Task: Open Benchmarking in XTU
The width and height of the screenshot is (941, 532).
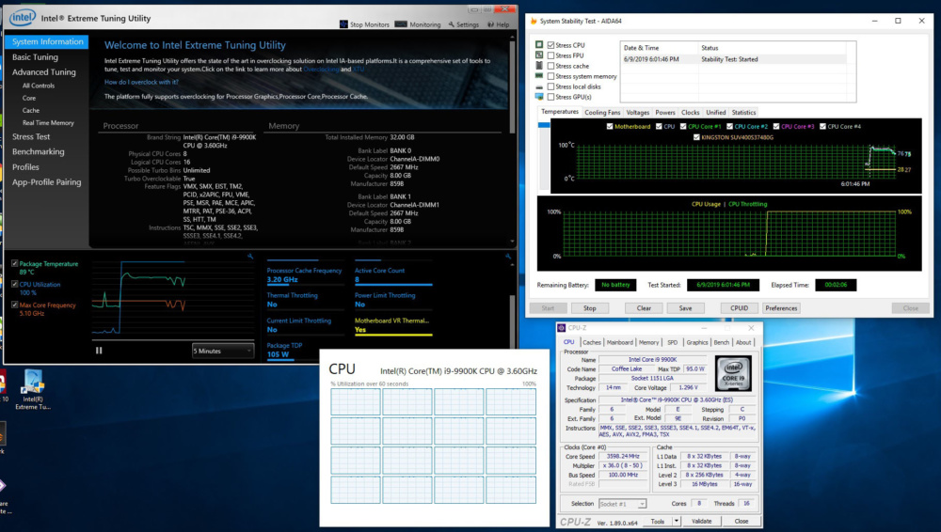Action: coord(38,151)
